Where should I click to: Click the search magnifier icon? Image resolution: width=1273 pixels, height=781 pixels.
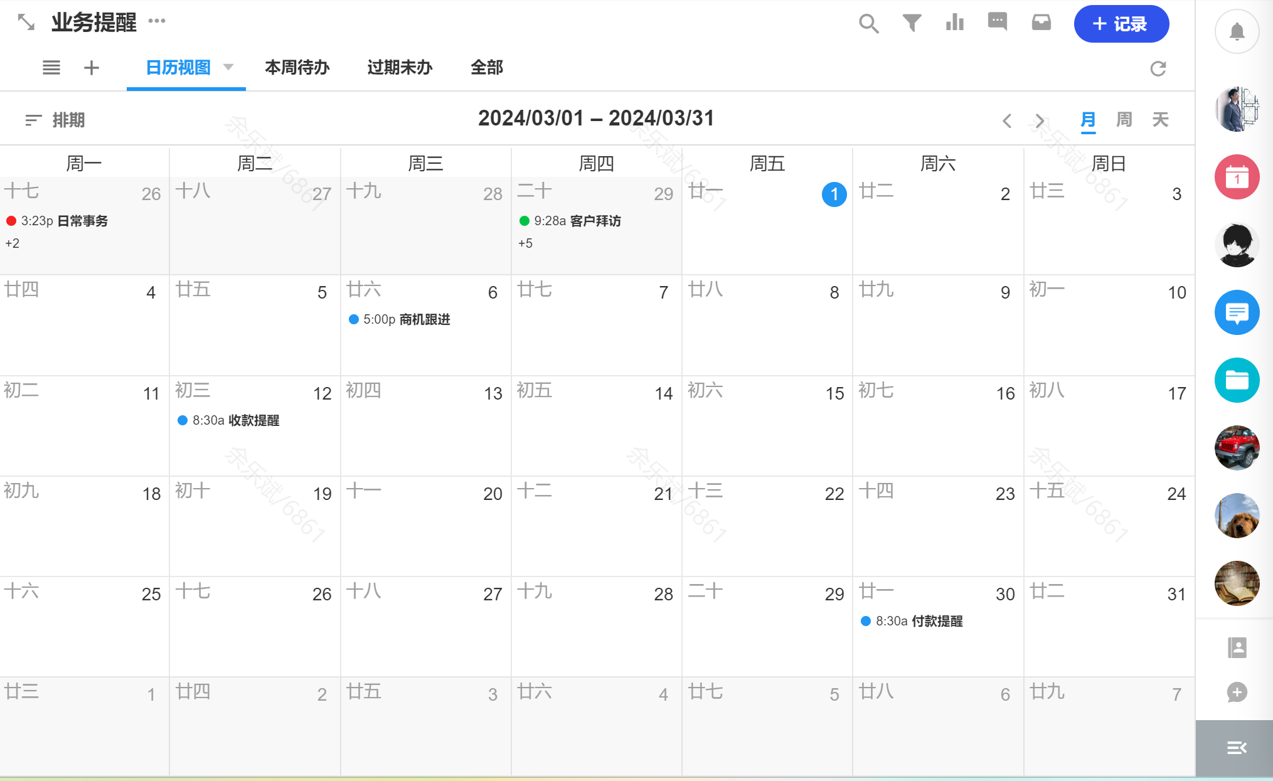(868, 24)
